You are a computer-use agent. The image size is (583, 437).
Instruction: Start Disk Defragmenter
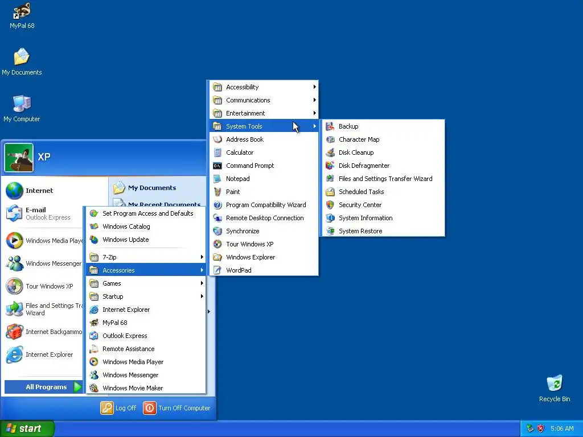[x=383, y=166]
